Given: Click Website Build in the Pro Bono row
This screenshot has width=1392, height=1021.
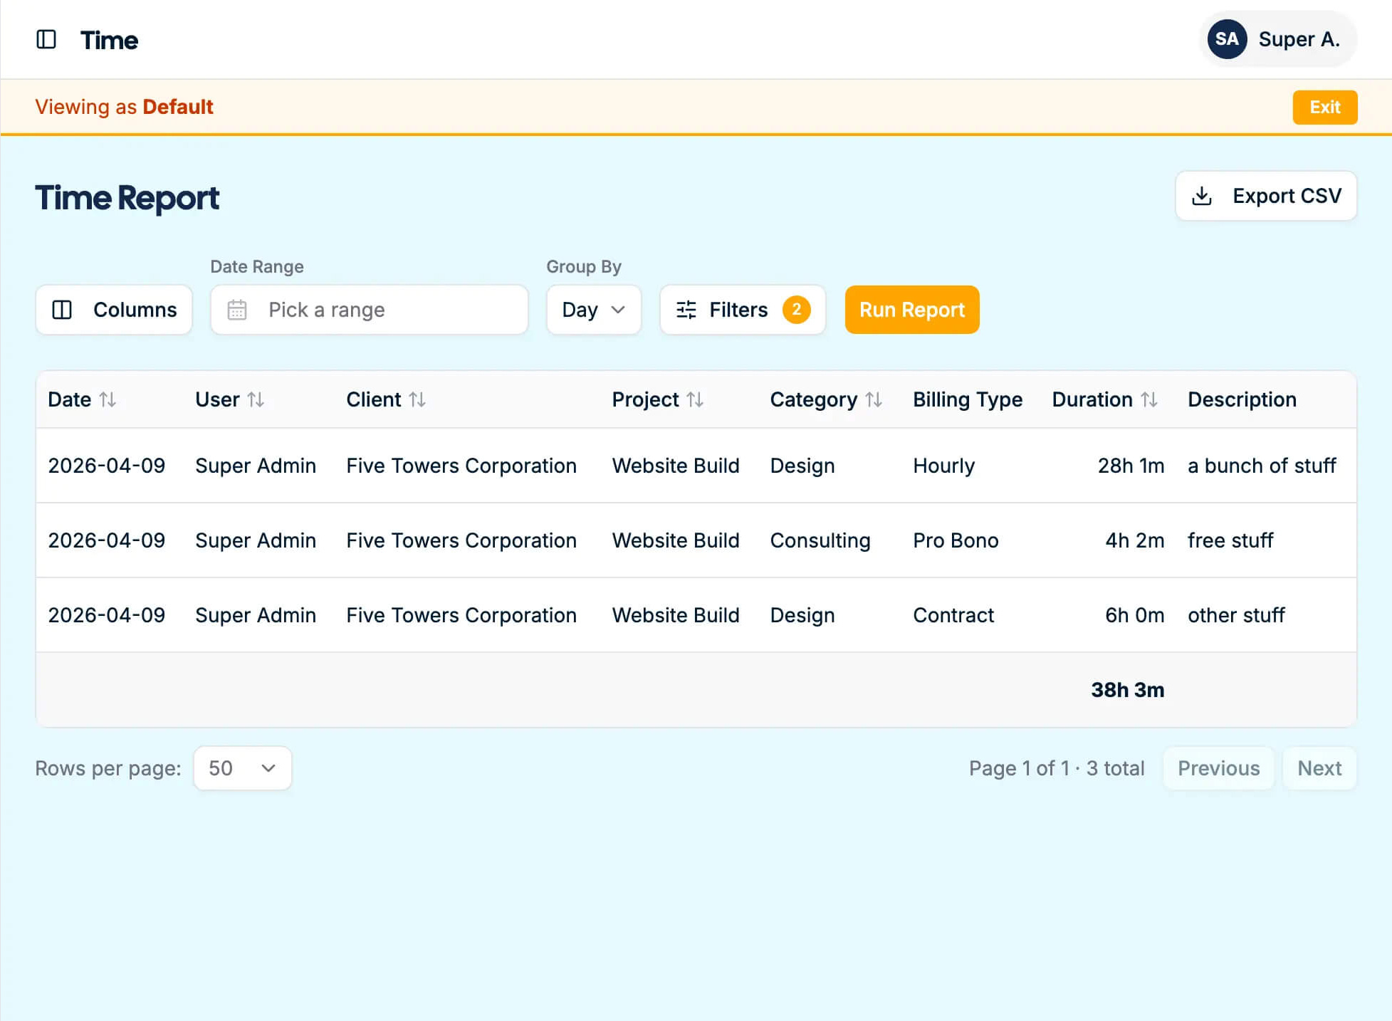Looking at the screenshot, I should pyautogui.click(x=676, y=540).
